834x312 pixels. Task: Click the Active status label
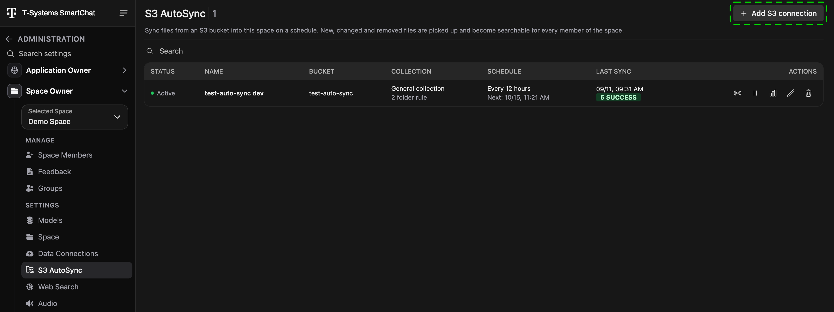click(166, 93)
